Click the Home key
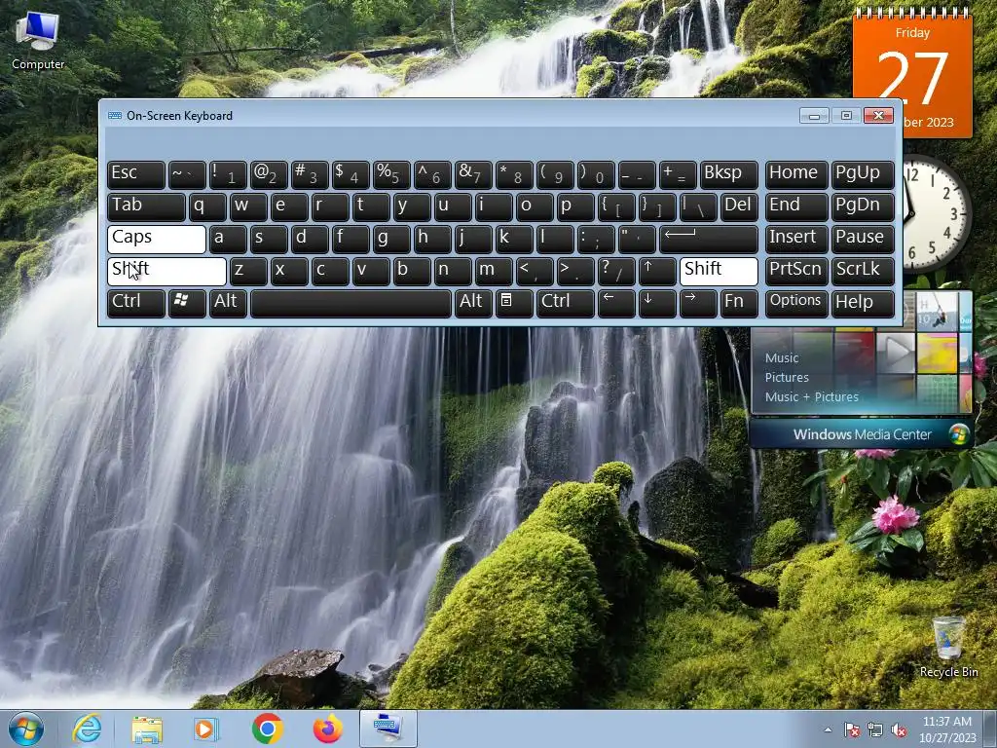The image size is (997, 748). click(796, 175)
